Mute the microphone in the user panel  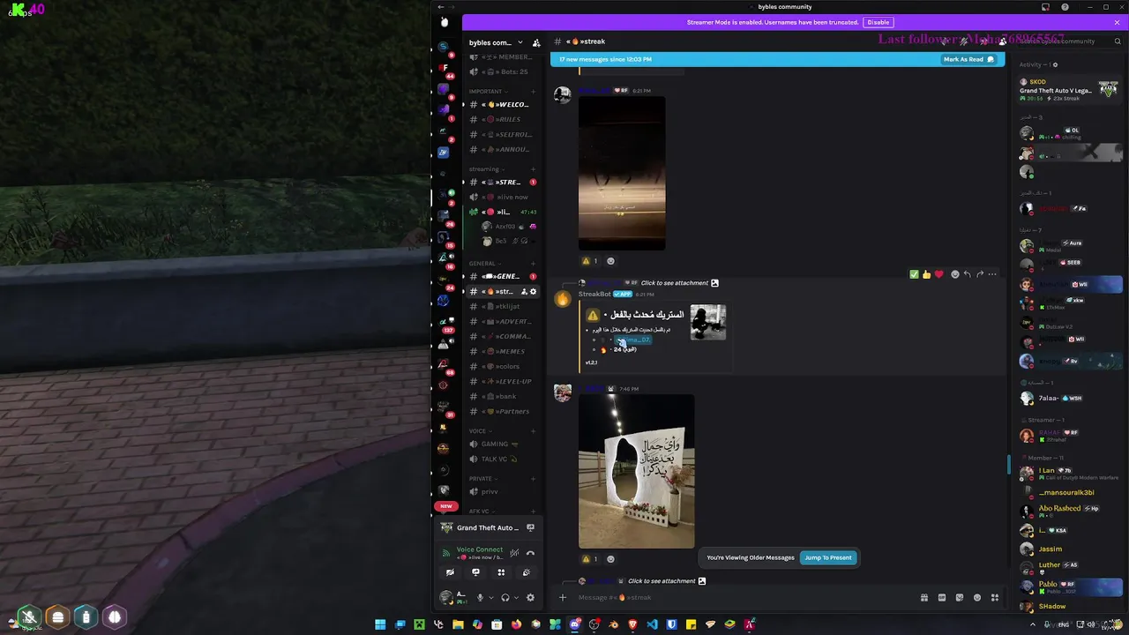480,597
